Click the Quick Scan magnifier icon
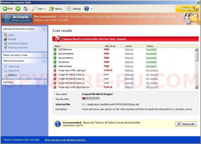 click(x=5, y=66)
